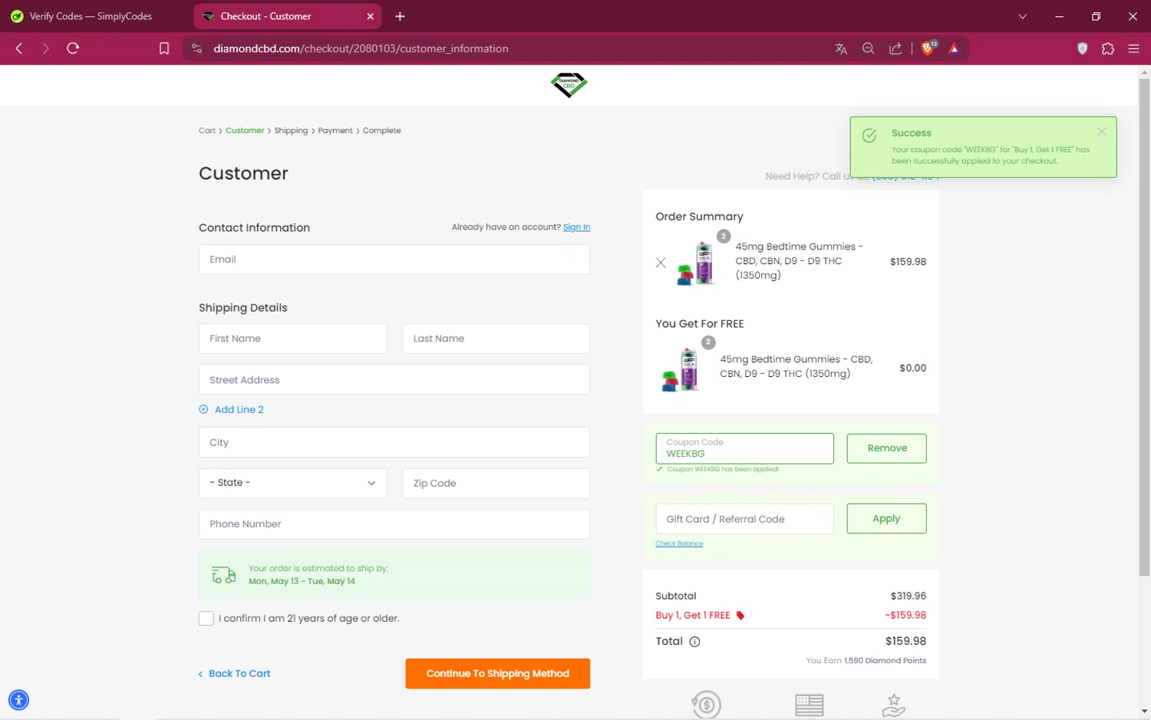Focus the Zip Code field
Image resolution: width=1151 pixels, height=720 pixels.
[x=496, y=483]
